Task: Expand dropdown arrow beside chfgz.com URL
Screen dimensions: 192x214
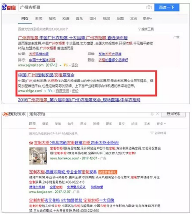Action: coord(45,91)
